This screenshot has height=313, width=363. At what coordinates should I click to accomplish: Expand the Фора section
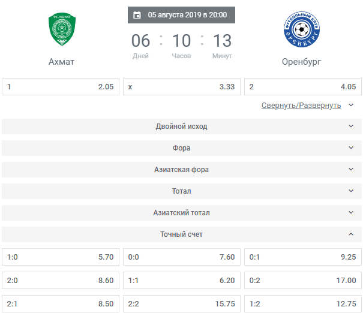181,148
